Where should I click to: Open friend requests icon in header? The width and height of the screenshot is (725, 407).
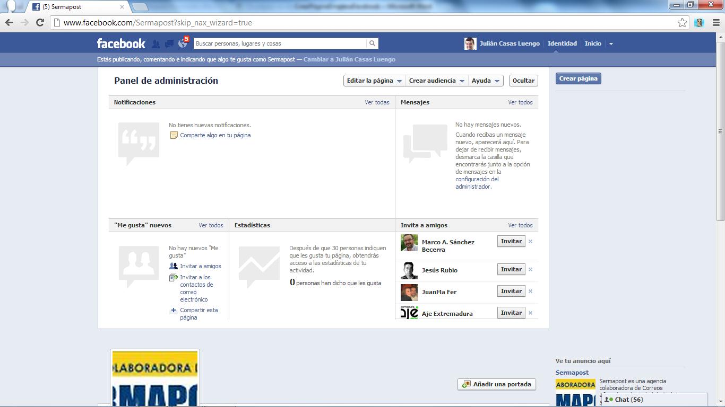point(156,44)
